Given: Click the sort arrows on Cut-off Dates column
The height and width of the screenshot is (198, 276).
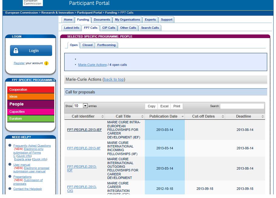Looking at the screenshot, I should pyautogui.click(x=223, y=116).
